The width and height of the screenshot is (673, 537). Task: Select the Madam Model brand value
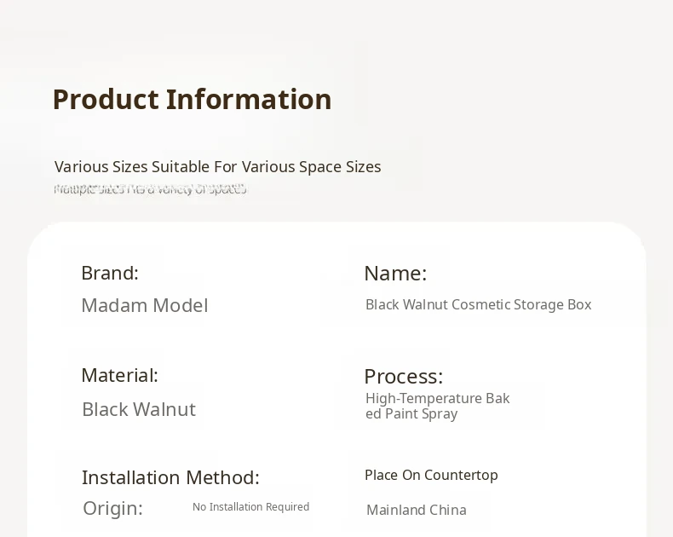click(x=145, y=305)
